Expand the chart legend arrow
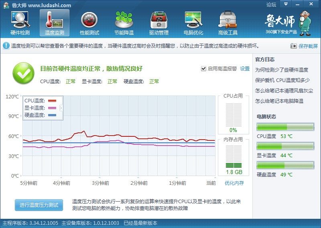This screenshot has height=228, width=321. (x=61, y=108)
